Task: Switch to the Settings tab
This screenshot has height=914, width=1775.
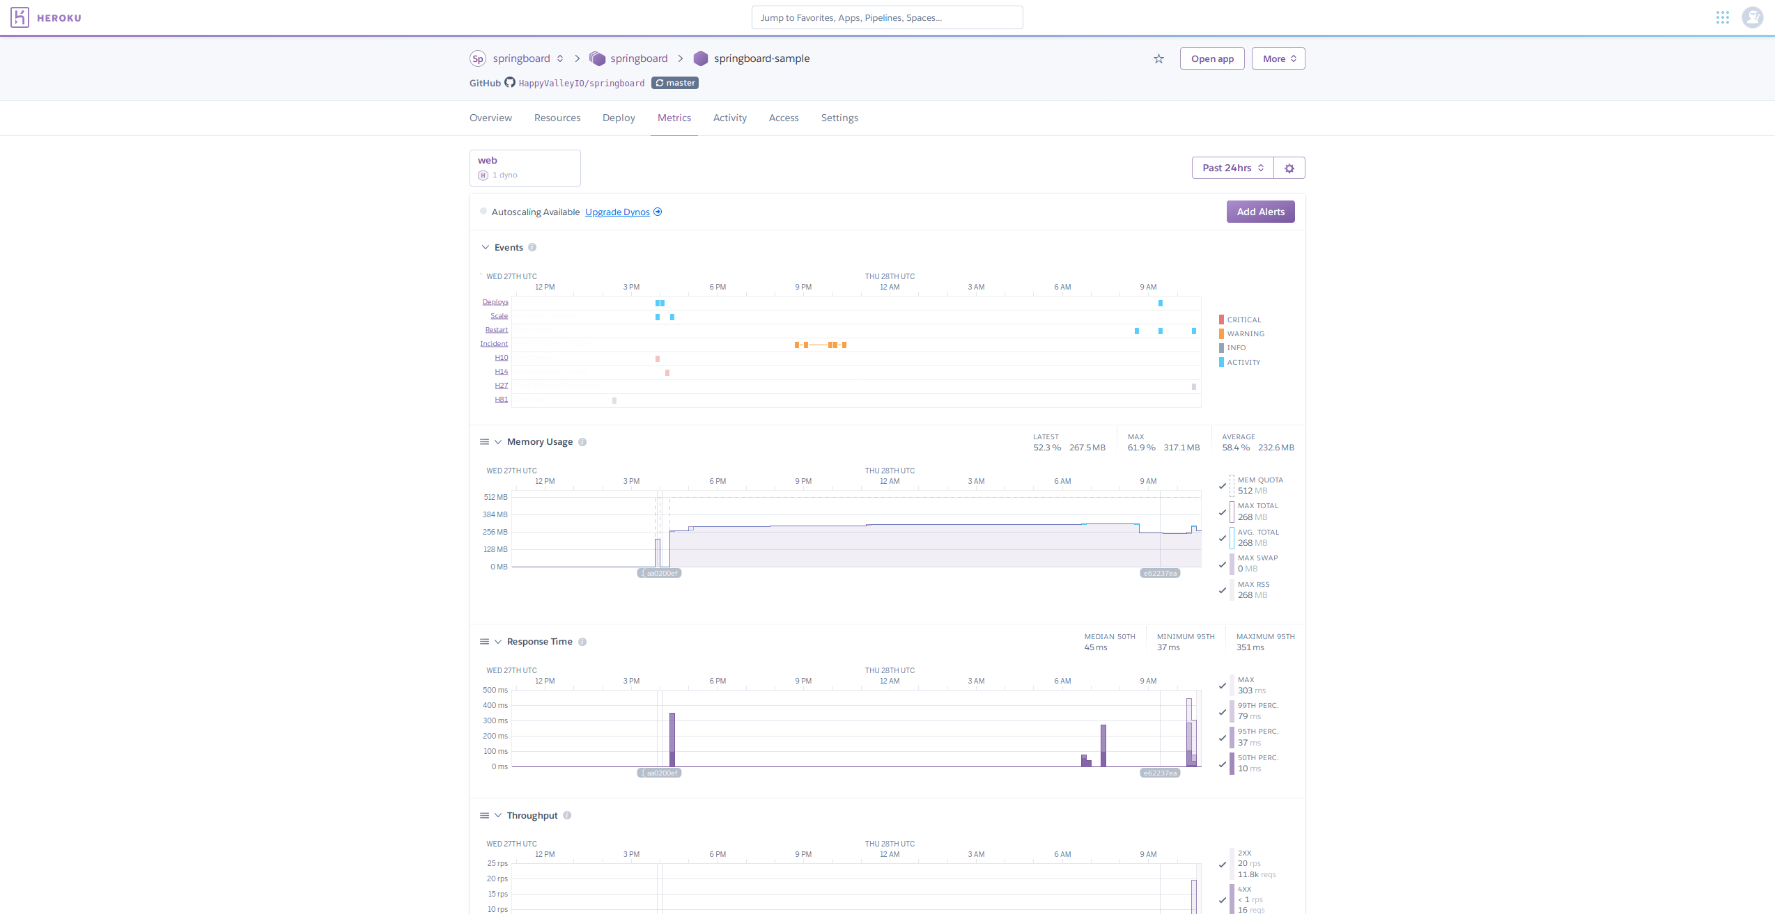Action: coord(839,118)
